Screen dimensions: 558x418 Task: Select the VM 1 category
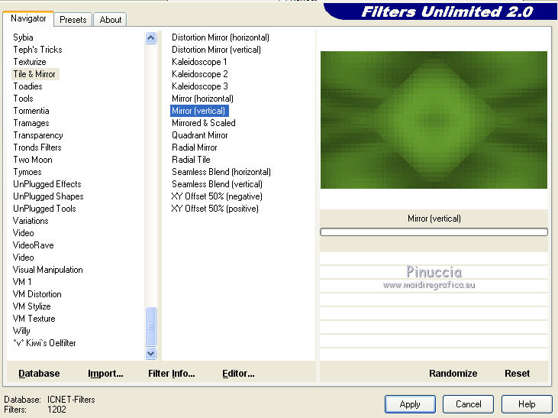[x=22, y=282]
